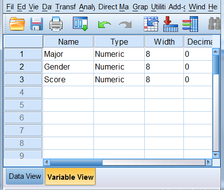Click the Decimals column header
Image resolution: width=224 pixels, height=190 pixels.
click(198, 42)
